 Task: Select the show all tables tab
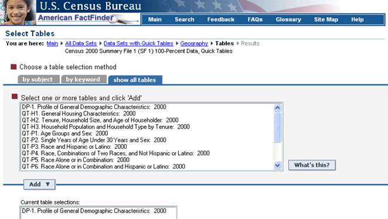coord(135,80)
